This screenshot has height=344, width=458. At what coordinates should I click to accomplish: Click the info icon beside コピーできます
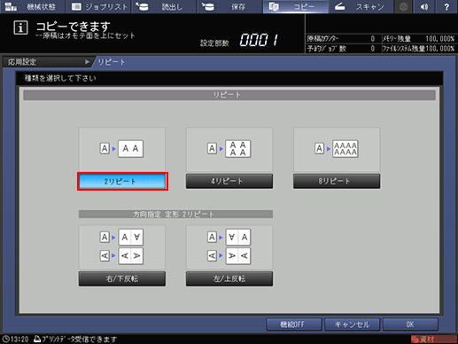(x=20, y=27)
